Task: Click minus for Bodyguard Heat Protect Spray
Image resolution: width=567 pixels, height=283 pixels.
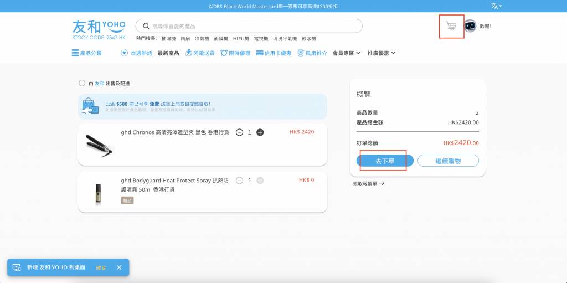Action: [x=239, y=180]
